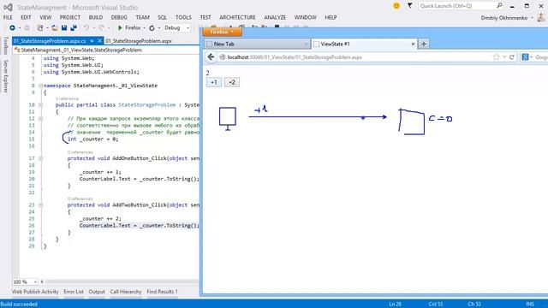Switch to the New Tab browser tab
Viewport: 548px width, 308px height.
257,44
